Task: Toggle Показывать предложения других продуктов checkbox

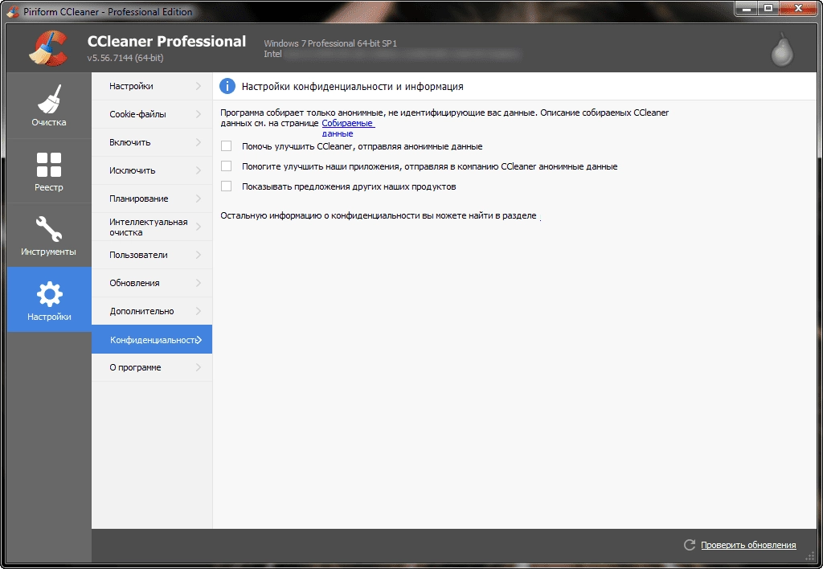Action: point(226,186)
